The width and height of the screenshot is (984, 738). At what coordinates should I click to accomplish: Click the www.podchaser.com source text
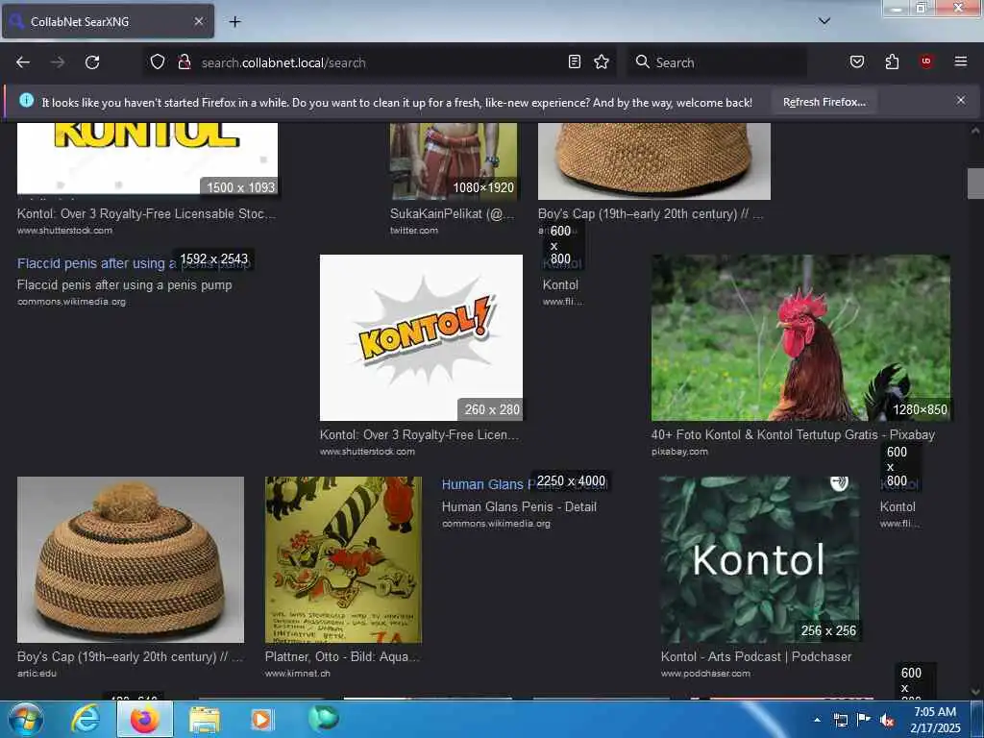705,673
